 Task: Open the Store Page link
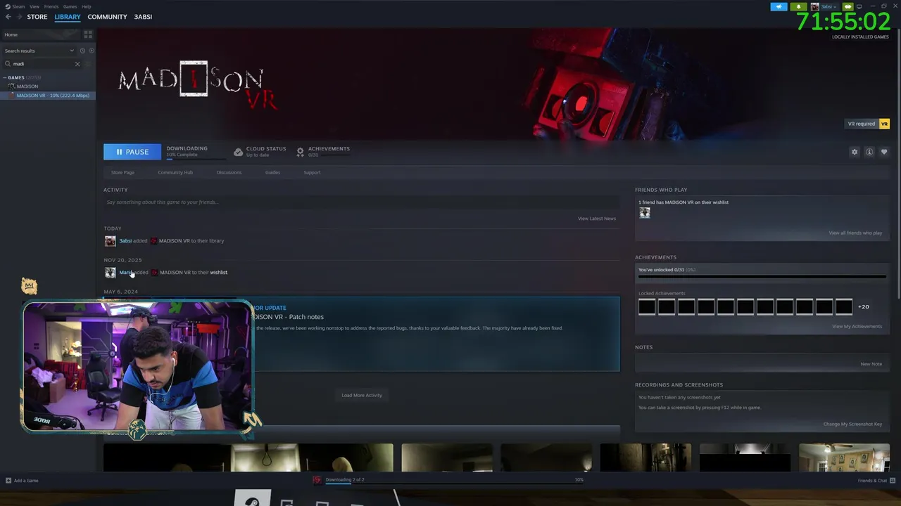pos(122,172)
